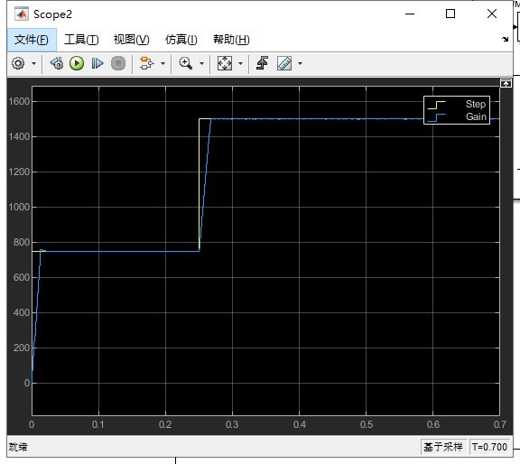Click the 1600 y-axis tick label
The image size is (520, 464).
click(x=19, y=101)
